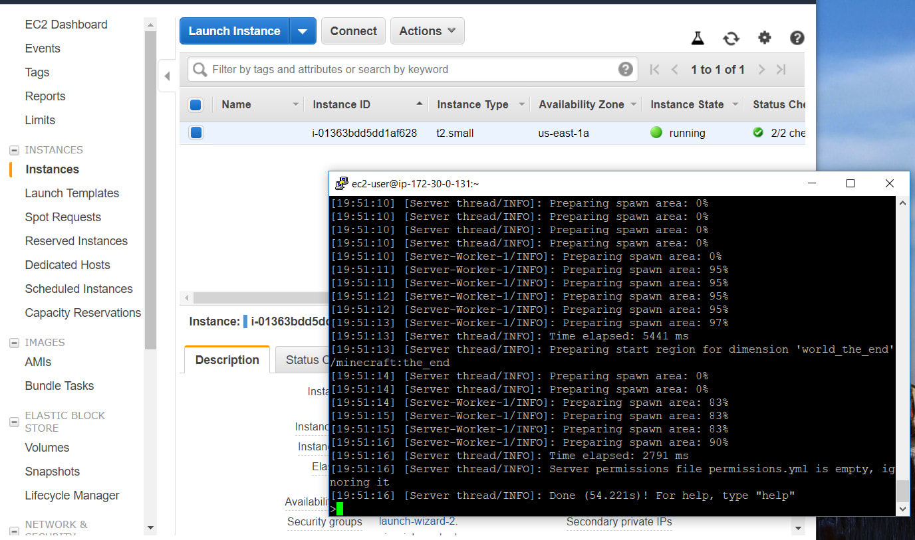Open the launch-wizard-2 security group link
915x540 pixels.
click(418, 521)
